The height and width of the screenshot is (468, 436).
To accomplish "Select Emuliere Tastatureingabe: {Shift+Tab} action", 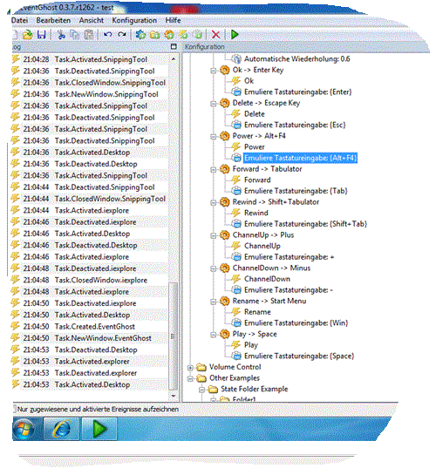I will coord(305,224).
